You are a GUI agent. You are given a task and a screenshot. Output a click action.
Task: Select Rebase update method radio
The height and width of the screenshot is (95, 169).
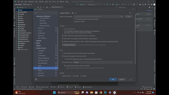coord(81,76)
